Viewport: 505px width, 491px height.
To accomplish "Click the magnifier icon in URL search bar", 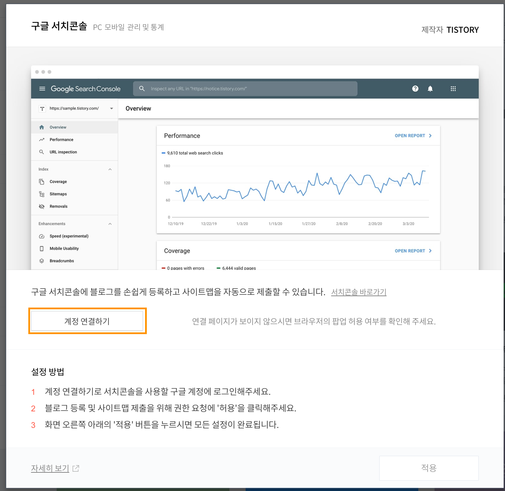I will coord(142,89).
